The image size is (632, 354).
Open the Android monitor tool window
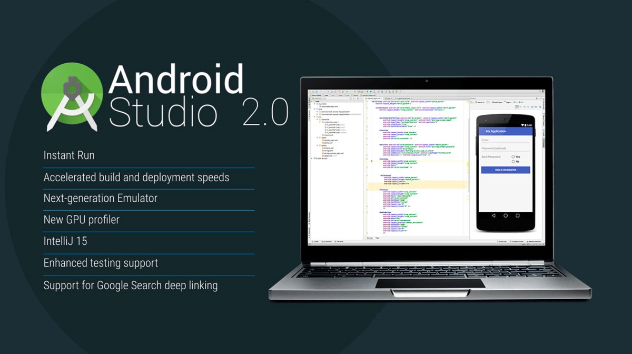coord(327,242)
